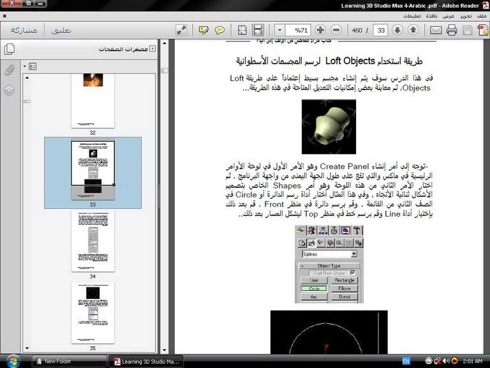This screenshot has height=368, width=490.
Task: Click the document vertical scrollbar thumb
Action: click(165, 70)
